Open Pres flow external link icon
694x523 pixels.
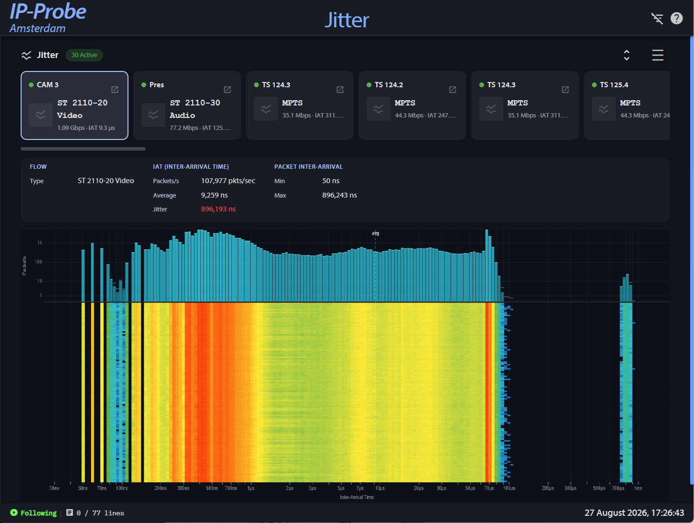228,90
